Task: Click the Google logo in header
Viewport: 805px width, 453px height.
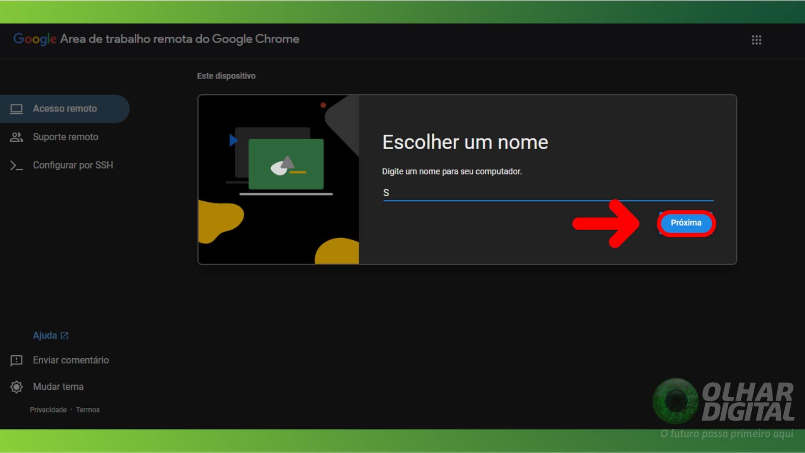Action: pyautogui.click(x=35, y=39)
